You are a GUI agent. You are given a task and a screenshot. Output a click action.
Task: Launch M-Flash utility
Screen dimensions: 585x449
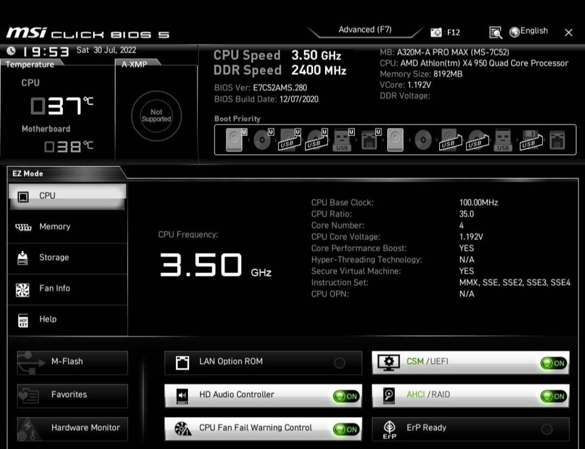point(73,362)
